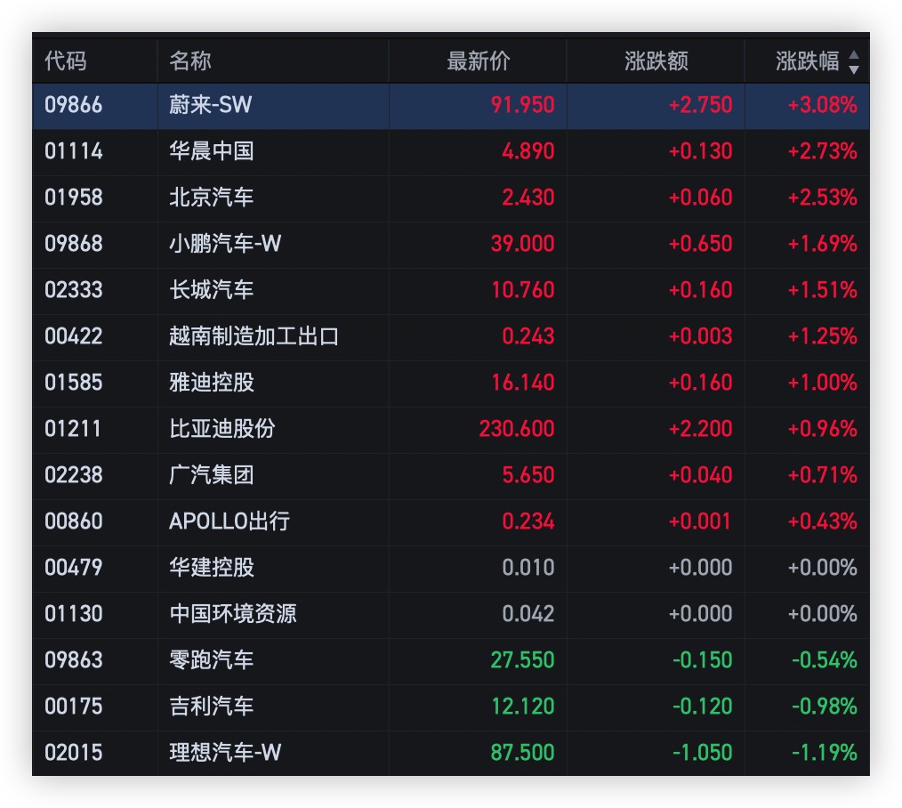The width and height of the screenshot is (902, 808).
Task: Select 北京汽车 in the stock list
Action: 212,198
